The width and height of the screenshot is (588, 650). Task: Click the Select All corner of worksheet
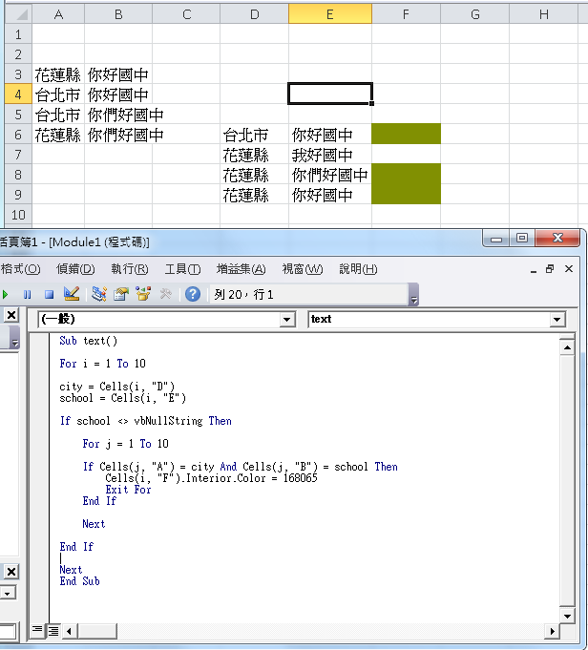coord(18,14)
